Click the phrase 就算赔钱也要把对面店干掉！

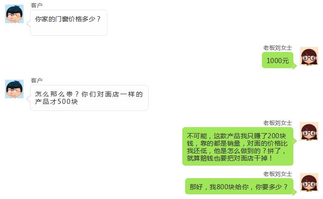click(x=230, y=158)
